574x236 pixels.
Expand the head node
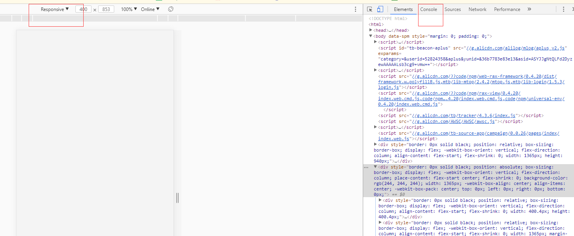point(371,30)
